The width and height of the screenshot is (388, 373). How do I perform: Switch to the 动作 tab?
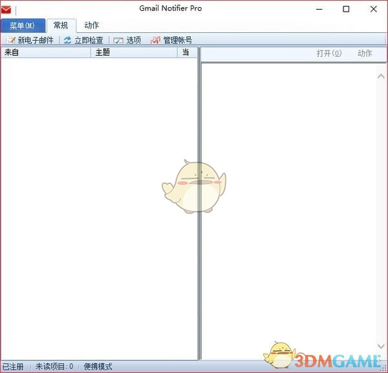pos(92,26)
